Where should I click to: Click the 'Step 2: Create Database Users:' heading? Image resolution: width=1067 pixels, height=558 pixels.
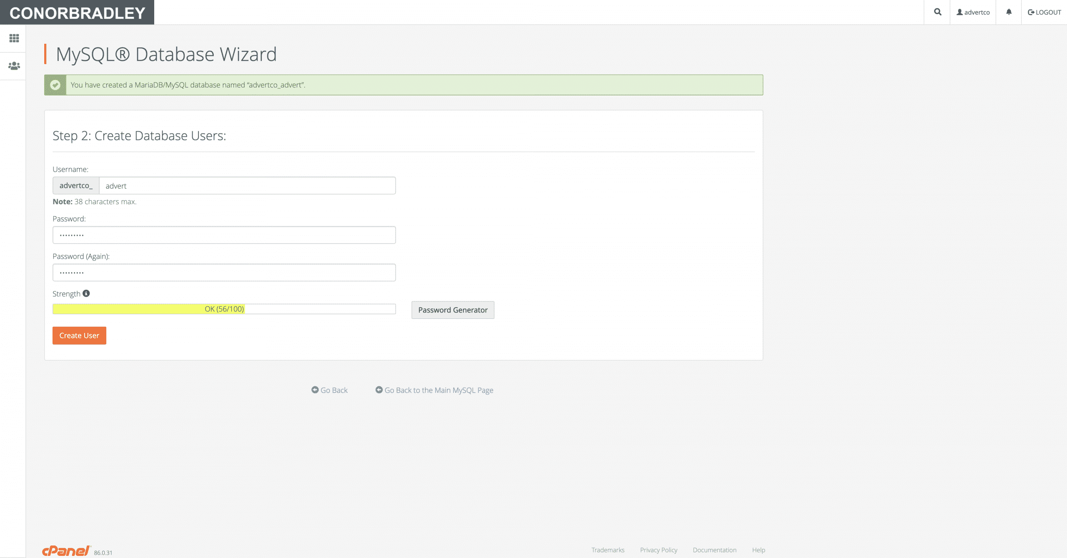139,136
